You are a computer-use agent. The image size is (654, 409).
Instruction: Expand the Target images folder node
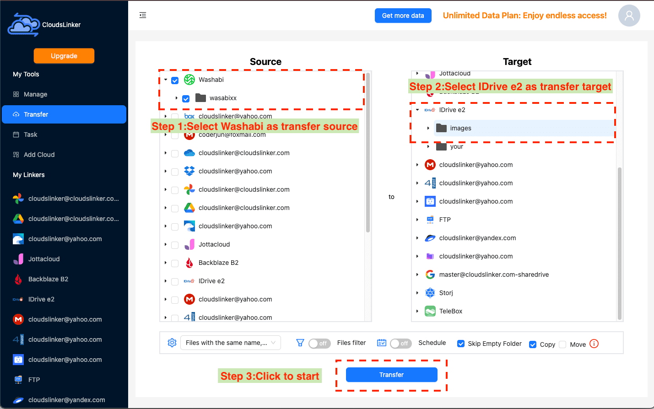pyautogui.click(x=428, y=128)
